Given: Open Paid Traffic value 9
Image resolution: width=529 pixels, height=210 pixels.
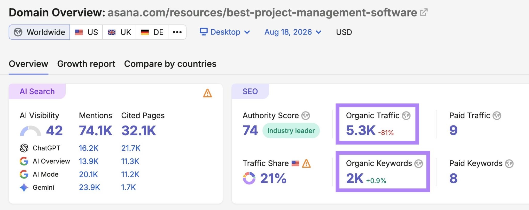Looking at the screenshot, I should click(453, 130).
